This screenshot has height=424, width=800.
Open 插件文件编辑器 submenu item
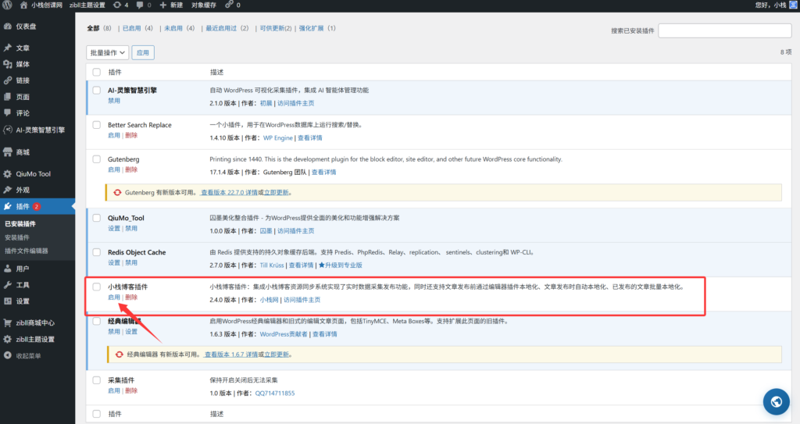click(x=26, y=251)
